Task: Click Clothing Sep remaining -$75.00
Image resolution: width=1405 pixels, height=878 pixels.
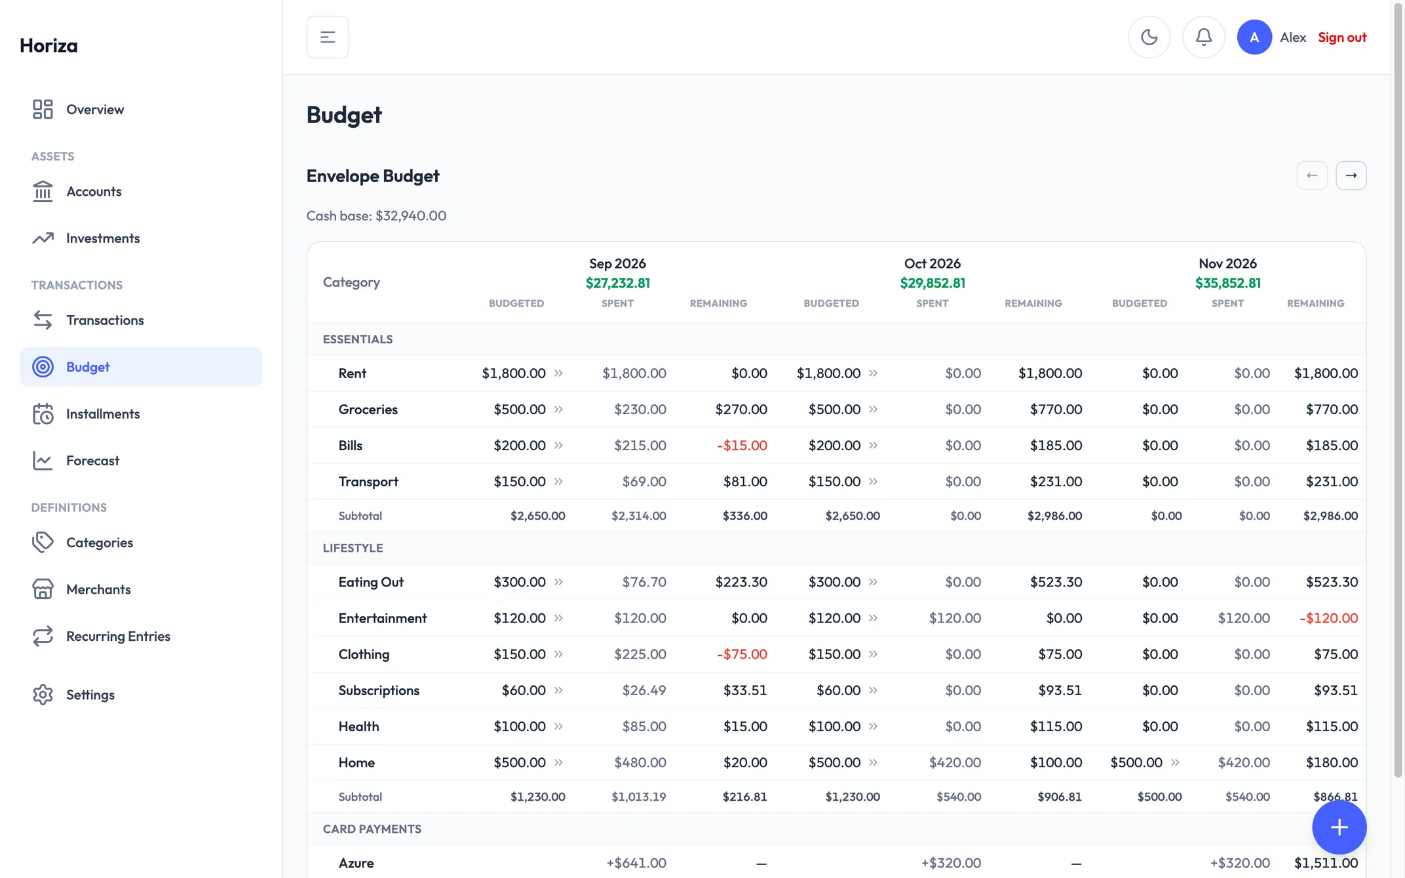Action: (742, 655)
